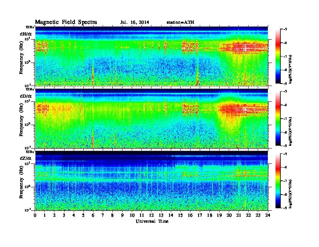Click hour 10 on the Universal Time axis
319x247 pixels.
pos(132,216)
